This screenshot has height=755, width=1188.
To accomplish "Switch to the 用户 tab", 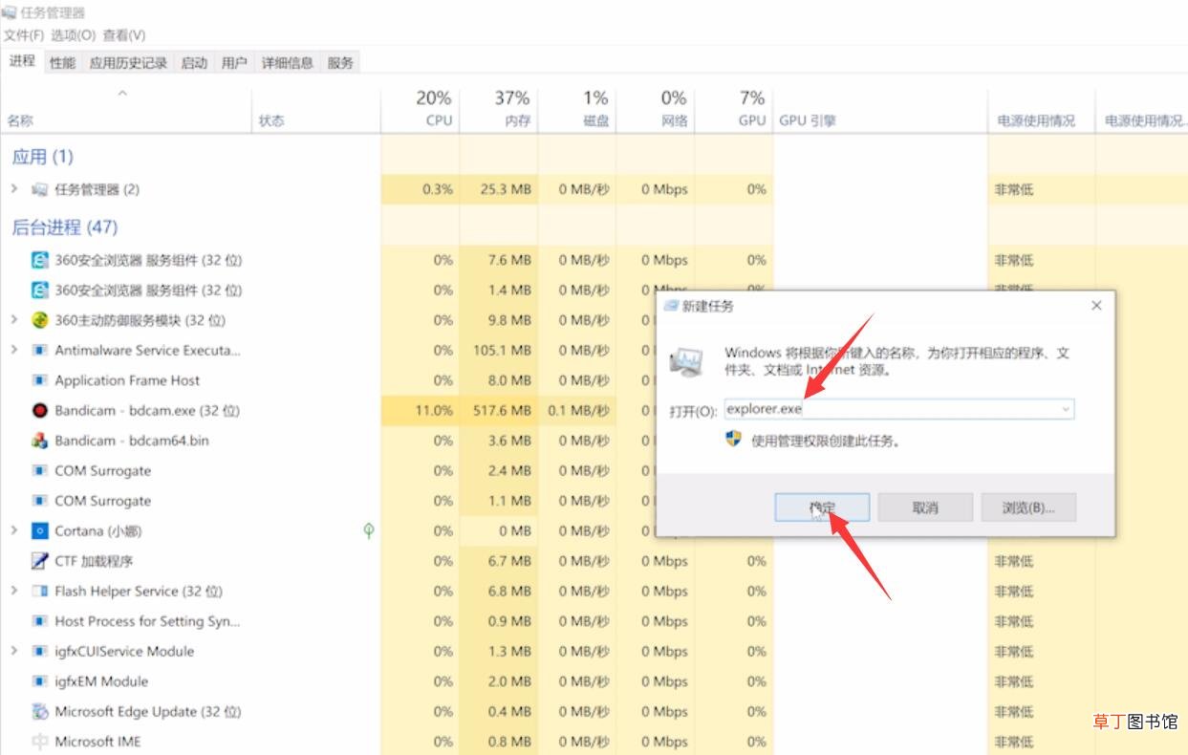I will point(234,63).
